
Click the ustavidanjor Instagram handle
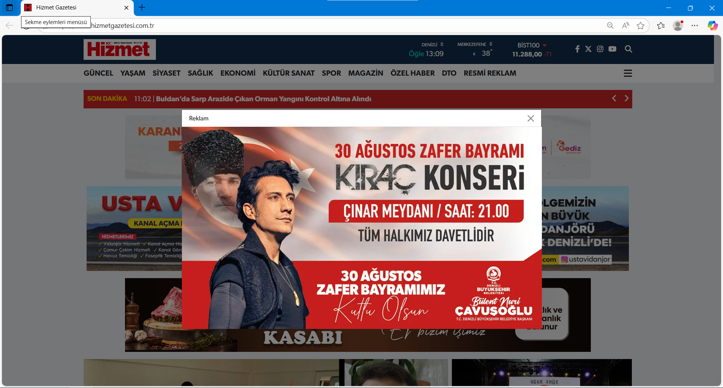586,259
